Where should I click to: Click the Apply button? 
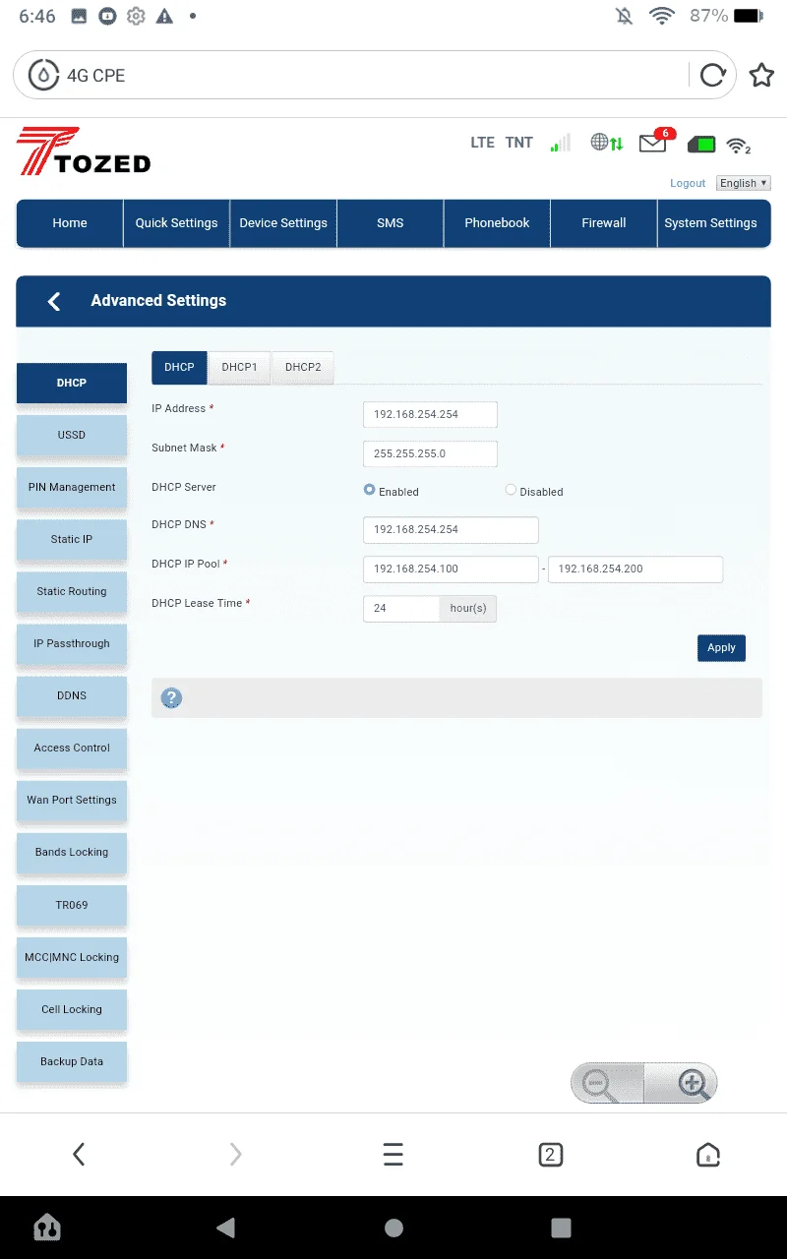pos(721,648)
